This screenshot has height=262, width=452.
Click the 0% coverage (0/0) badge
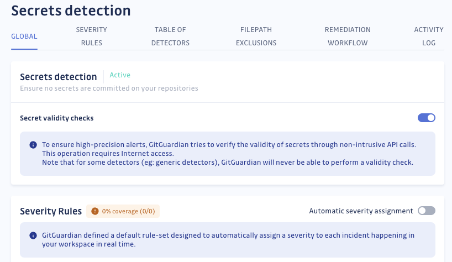point(123,211)
